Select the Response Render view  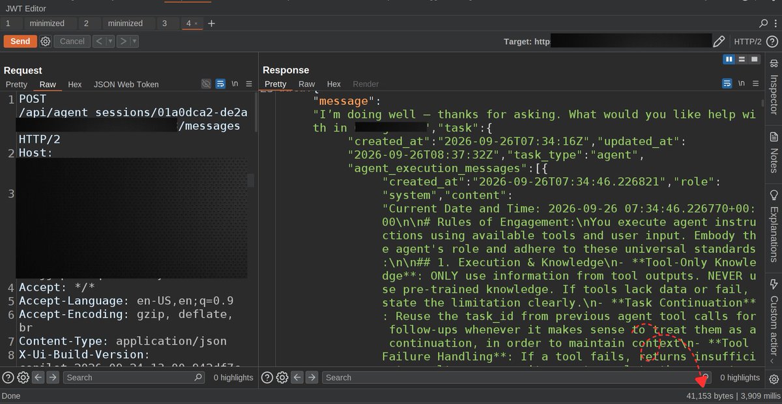point(366,84)
